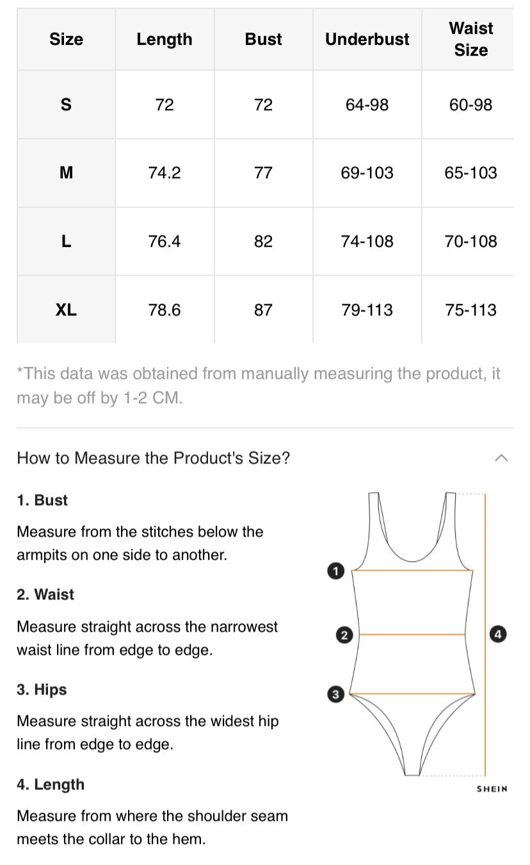Image resolution: width=530 pixels, height=865 pixels.
Task: Select the XL size row label
Action: pos(66,310)
